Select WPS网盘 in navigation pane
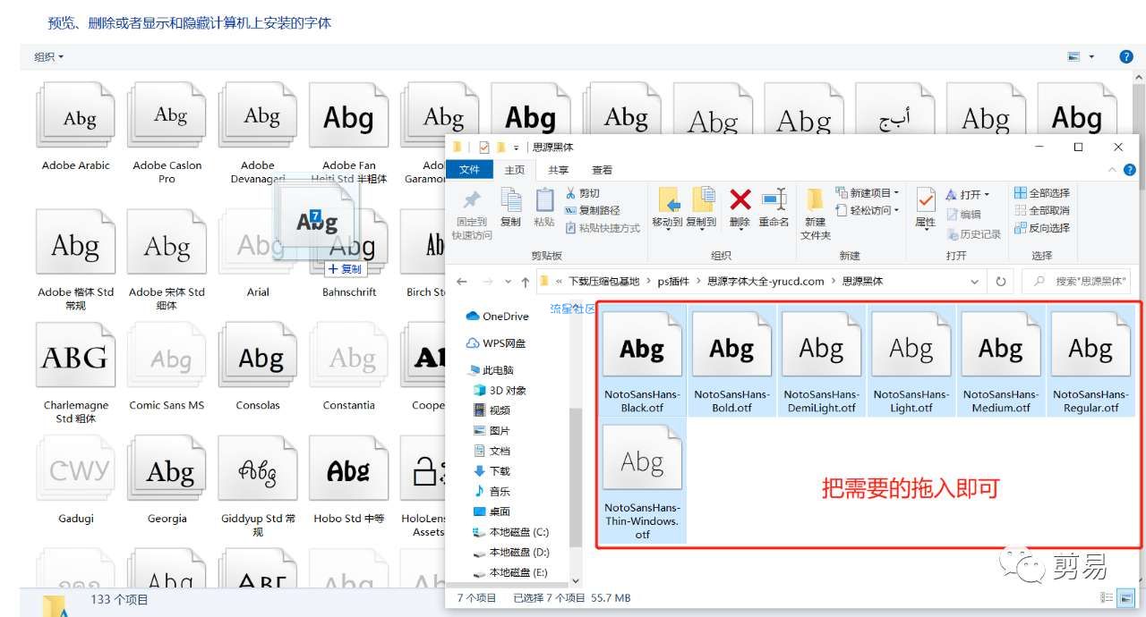The width and height of the screenshot is (1146, 617). (497, 343)
